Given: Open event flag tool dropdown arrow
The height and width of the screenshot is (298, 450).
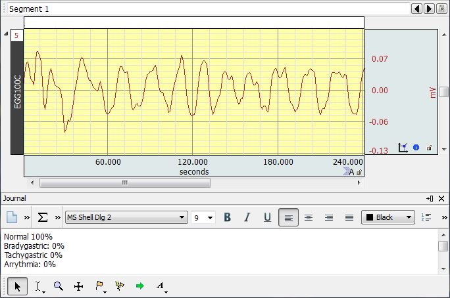Looking at the screenshot, I should click(105, 292).
